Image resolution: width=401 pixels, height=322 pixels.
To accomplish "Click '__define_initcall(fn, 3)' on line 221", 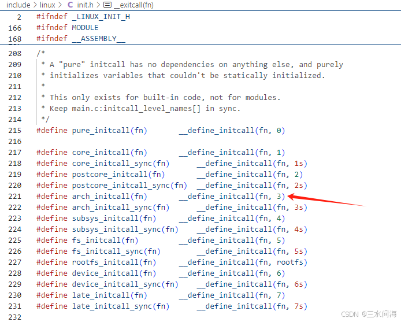I will pyautogui.click(x=232, y=197).
